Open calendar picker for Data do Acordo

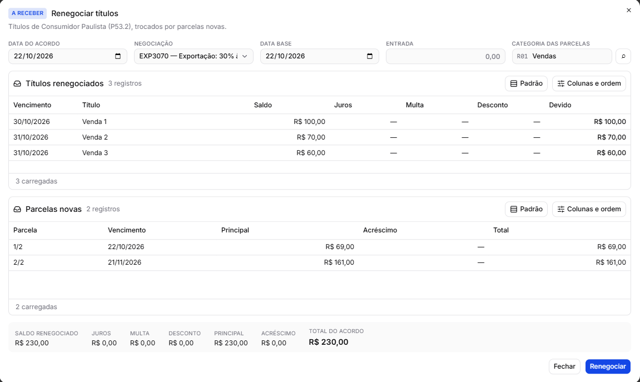point(118,56)
